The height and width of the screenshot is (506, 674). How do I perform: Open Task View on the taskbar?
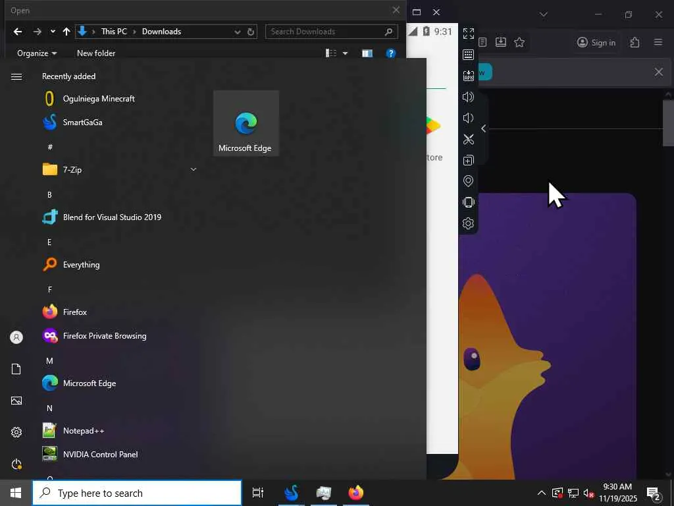tap(258, 493)
